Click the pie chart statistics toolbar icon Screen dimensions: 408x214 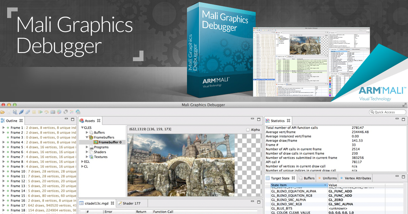pos(59,112)
